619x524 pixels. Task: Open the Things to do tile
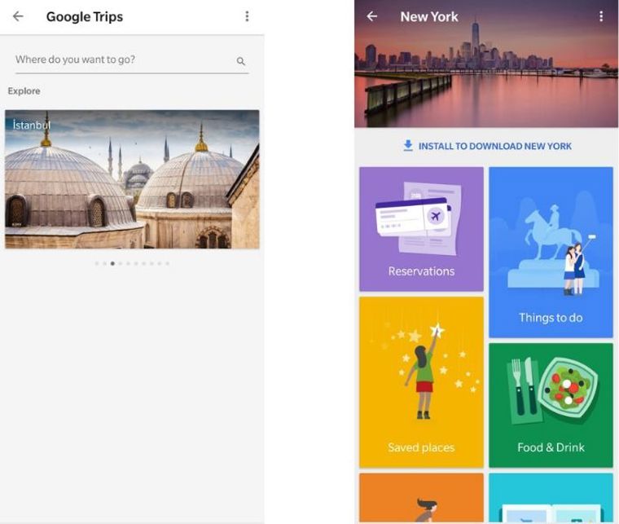551,253
